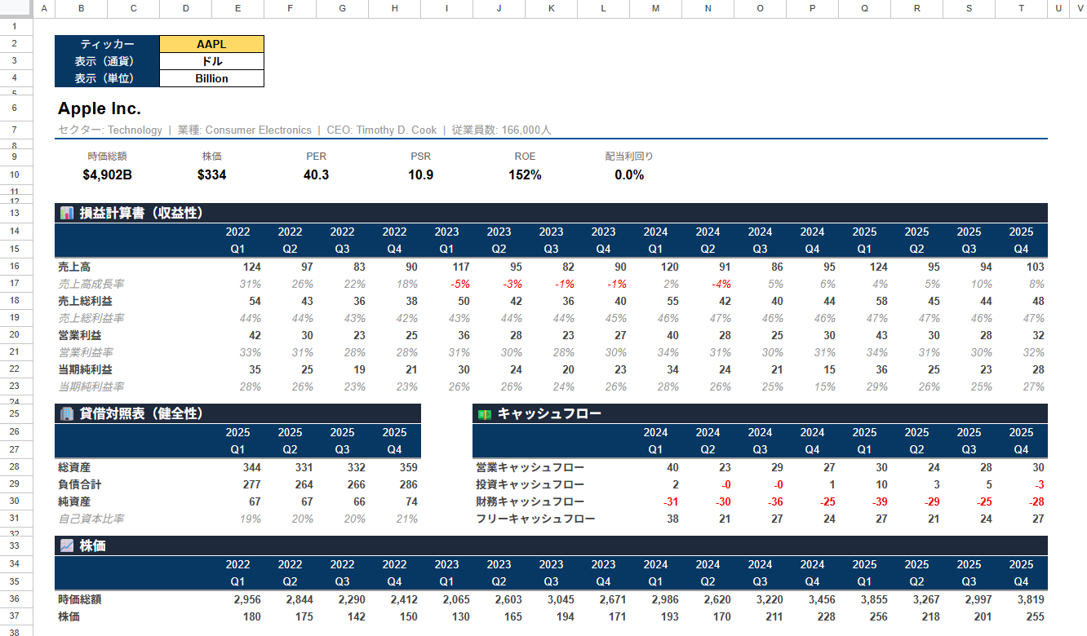Click the 当期純利益率 row label
Screen dimensions: 1087x636
click(x=91, y=386)
